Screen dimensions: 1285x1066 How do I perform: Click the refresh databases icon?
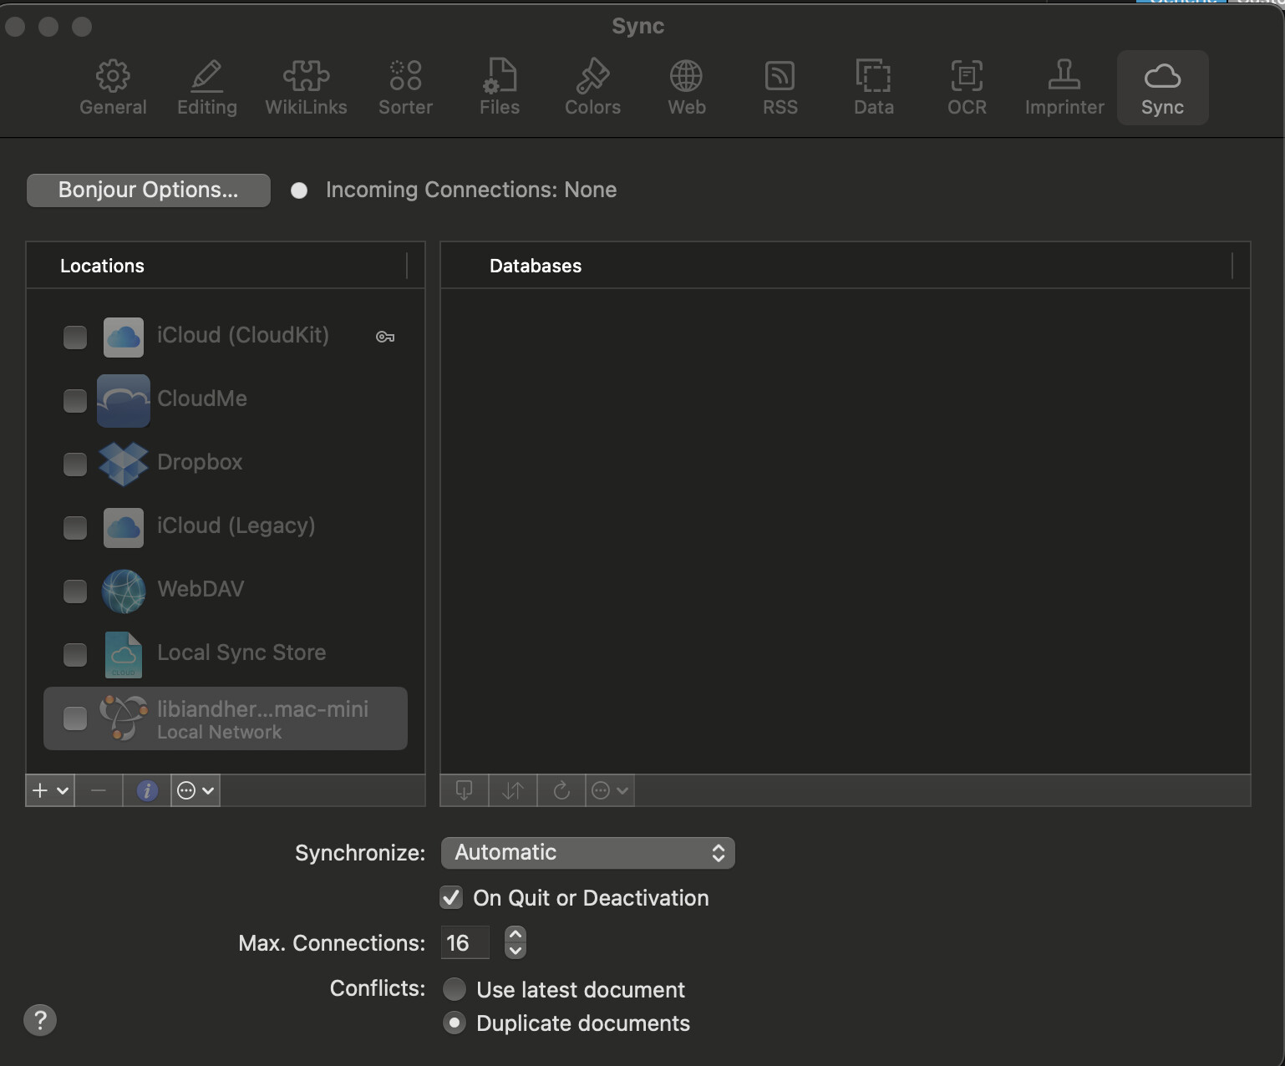[x=561, y=790]
